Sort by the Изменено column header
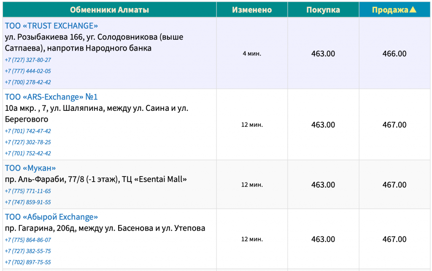This screenshot has height=271, width=432. (x=252, y=10)
